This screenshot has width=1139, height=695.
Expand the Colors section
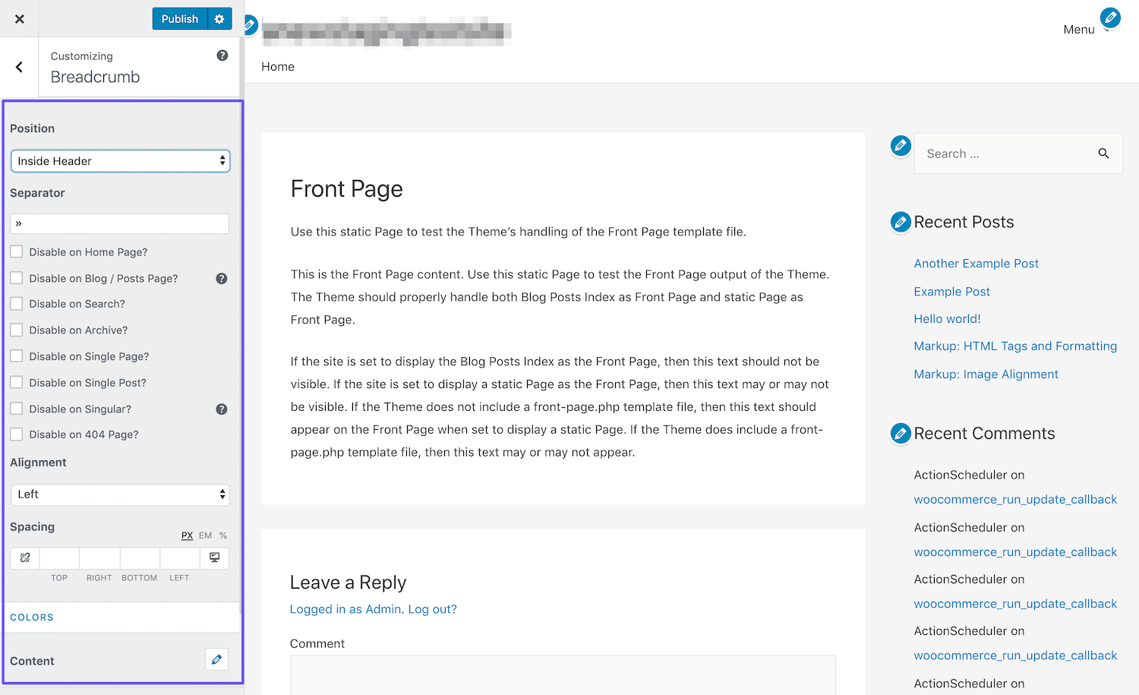[32, 617]
